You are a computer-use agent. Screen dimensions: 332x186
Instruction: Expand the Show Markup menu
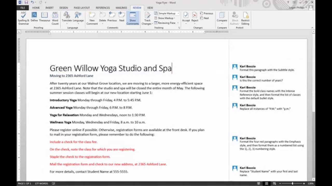(165, 18)
